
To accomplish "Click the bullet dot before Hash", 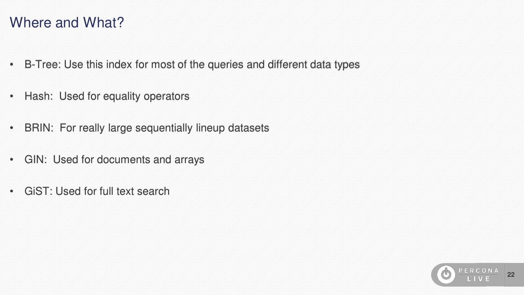I will click(12, 97).
